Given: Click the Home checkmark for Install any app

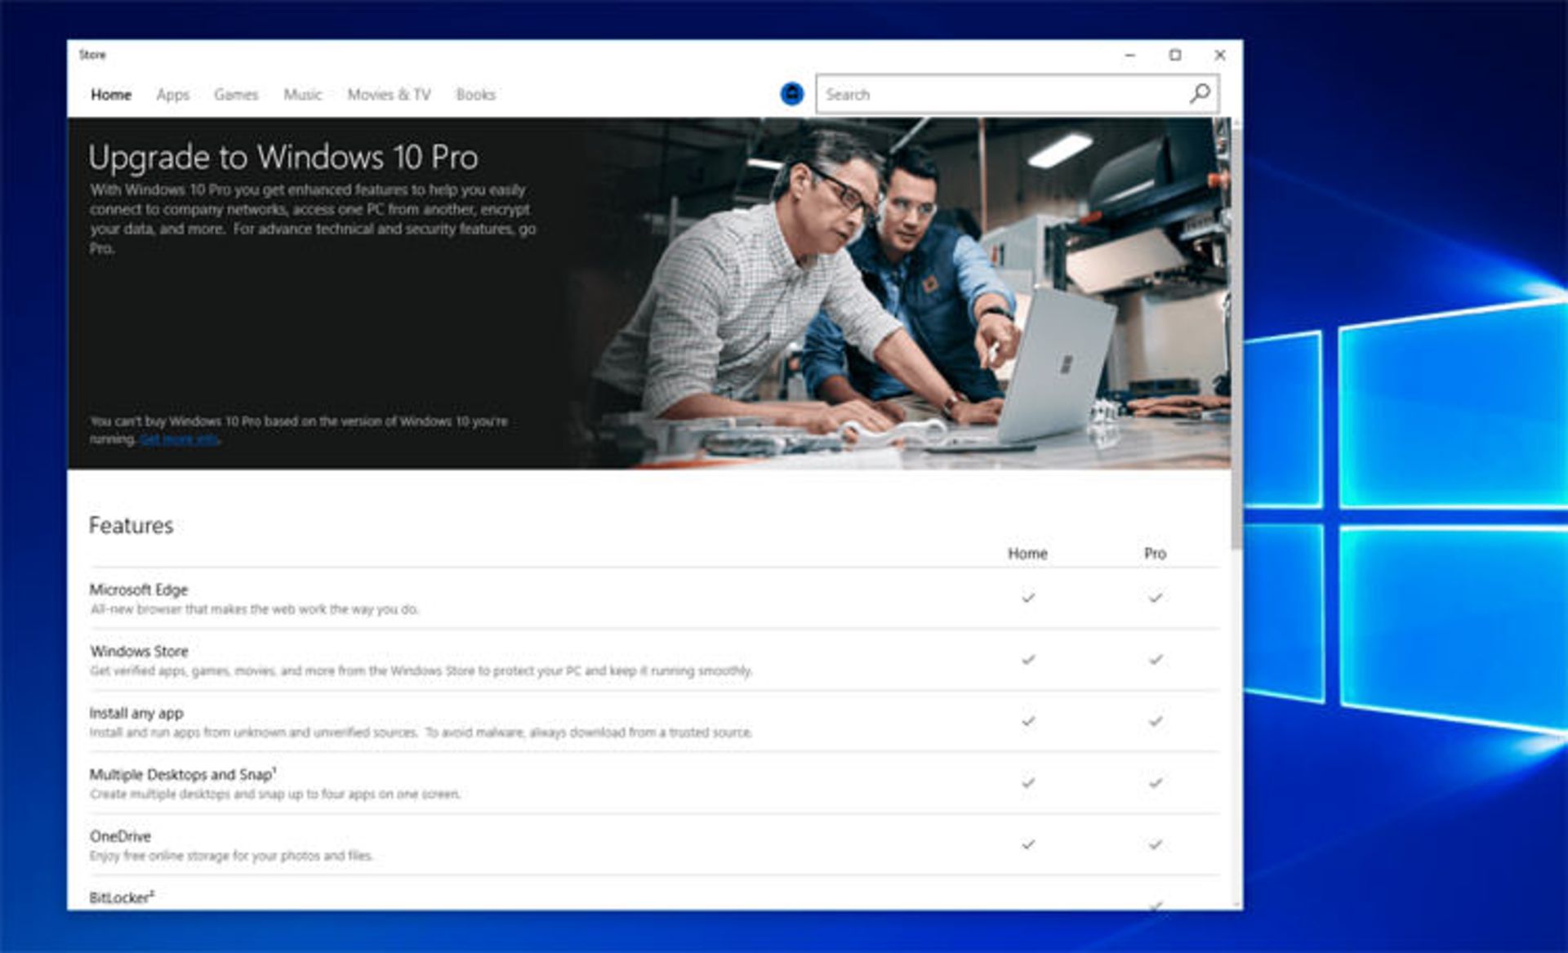Looking at the screenshot, I should pos(1028,721).
